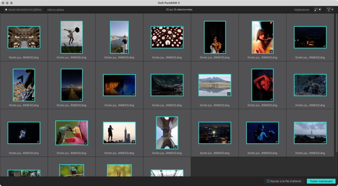
Task: Uncheck the woman in warm light portrait
Action: (271, 51)
